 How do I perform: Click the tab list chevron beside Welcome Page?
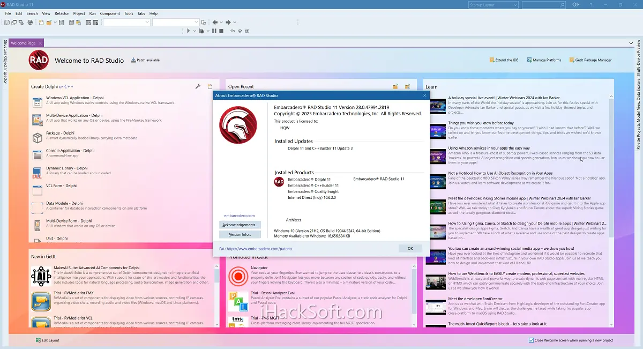(632, 43)
